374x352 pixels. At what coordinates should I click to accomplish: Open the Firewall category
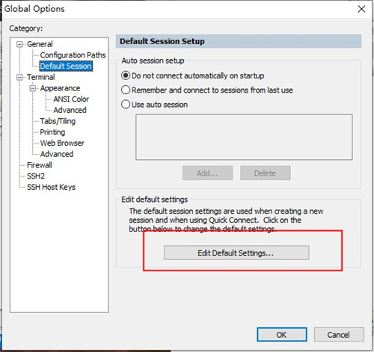[40, 165]
